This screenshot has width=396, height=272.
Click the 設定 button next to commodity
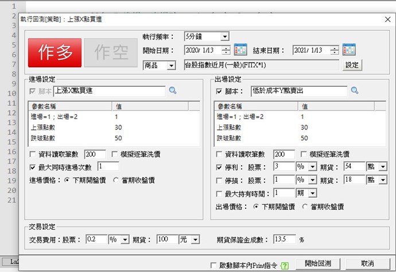[352, 66]
